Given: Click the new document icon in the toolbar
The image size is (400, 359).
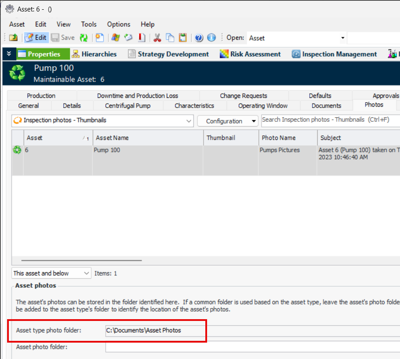Looking at the screenshot, I should click(100, 38).
